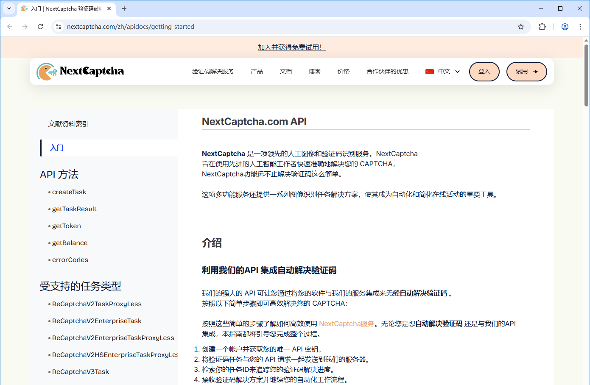This screenshot has height=385, width=590.
Task: Click the browser forward arrow
Action: [x=25, y=27]
